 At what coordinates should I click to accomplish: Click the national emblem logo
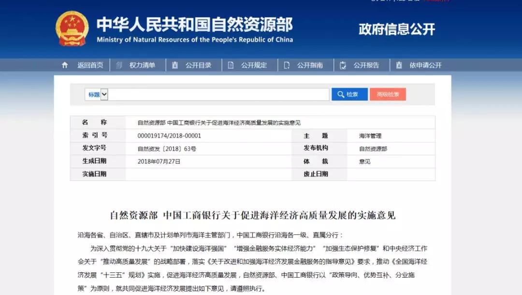[x=72, y=29]
